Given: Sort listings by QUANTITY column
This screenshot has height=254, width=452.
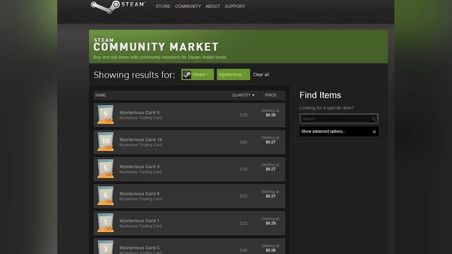Looking at the screenshot, I should [243, 95].
